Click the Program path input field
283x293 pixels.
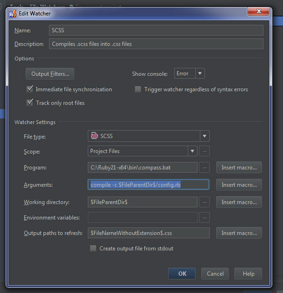tap(142, 168)
